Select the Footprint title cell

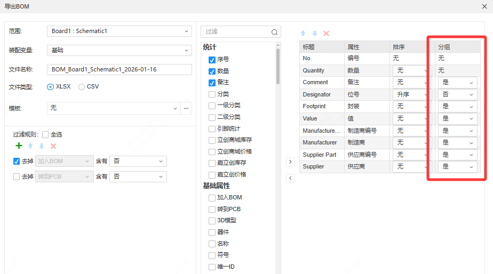tap(322, 106)
